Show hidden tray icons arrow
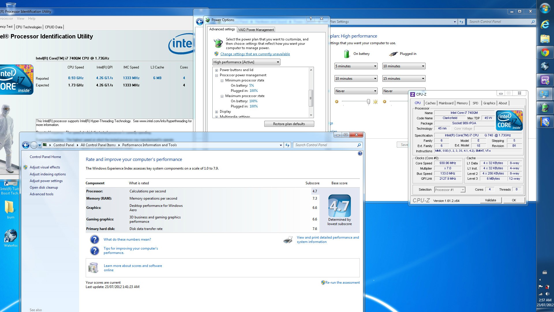 coord(540,280)
